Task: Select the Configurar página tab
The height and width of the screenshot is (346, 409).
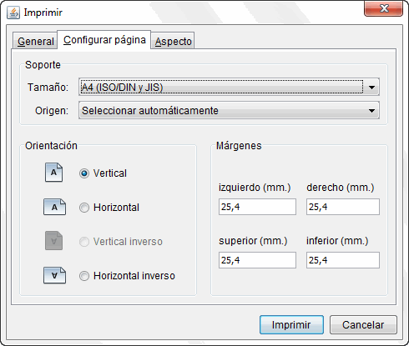Action: click(104, 40)
